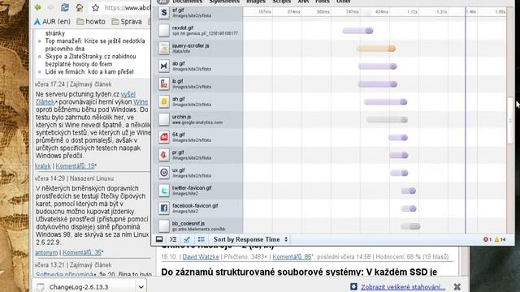Screen dimensions: 520x292
Task: Open the inspector warning count indicator
Action: pyautogui.click(x=500, y=239)
